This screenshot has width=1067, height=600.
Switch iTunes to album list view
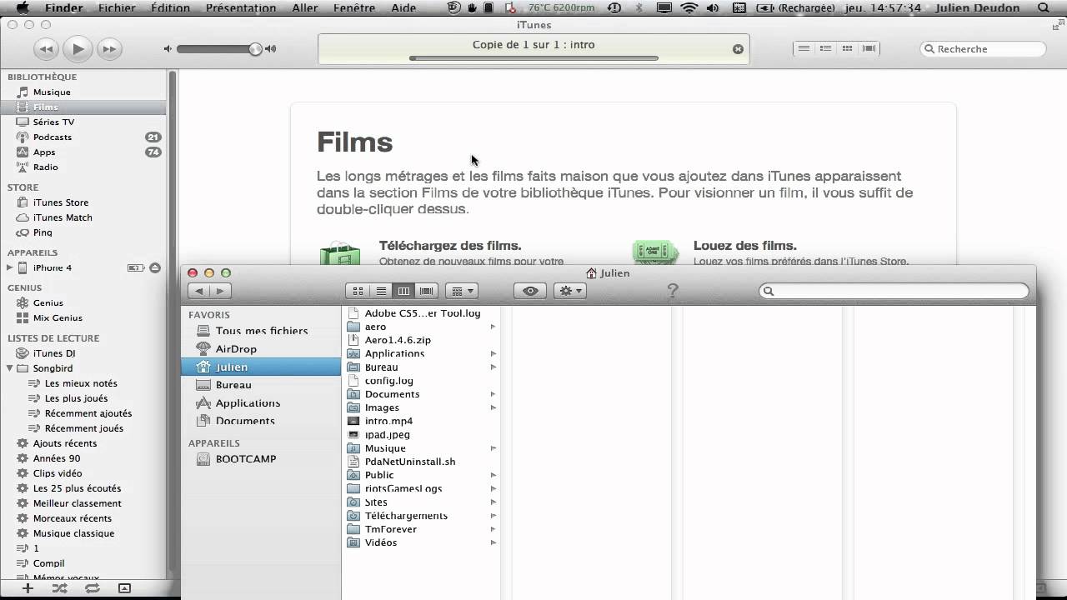[x=825, y=48]
